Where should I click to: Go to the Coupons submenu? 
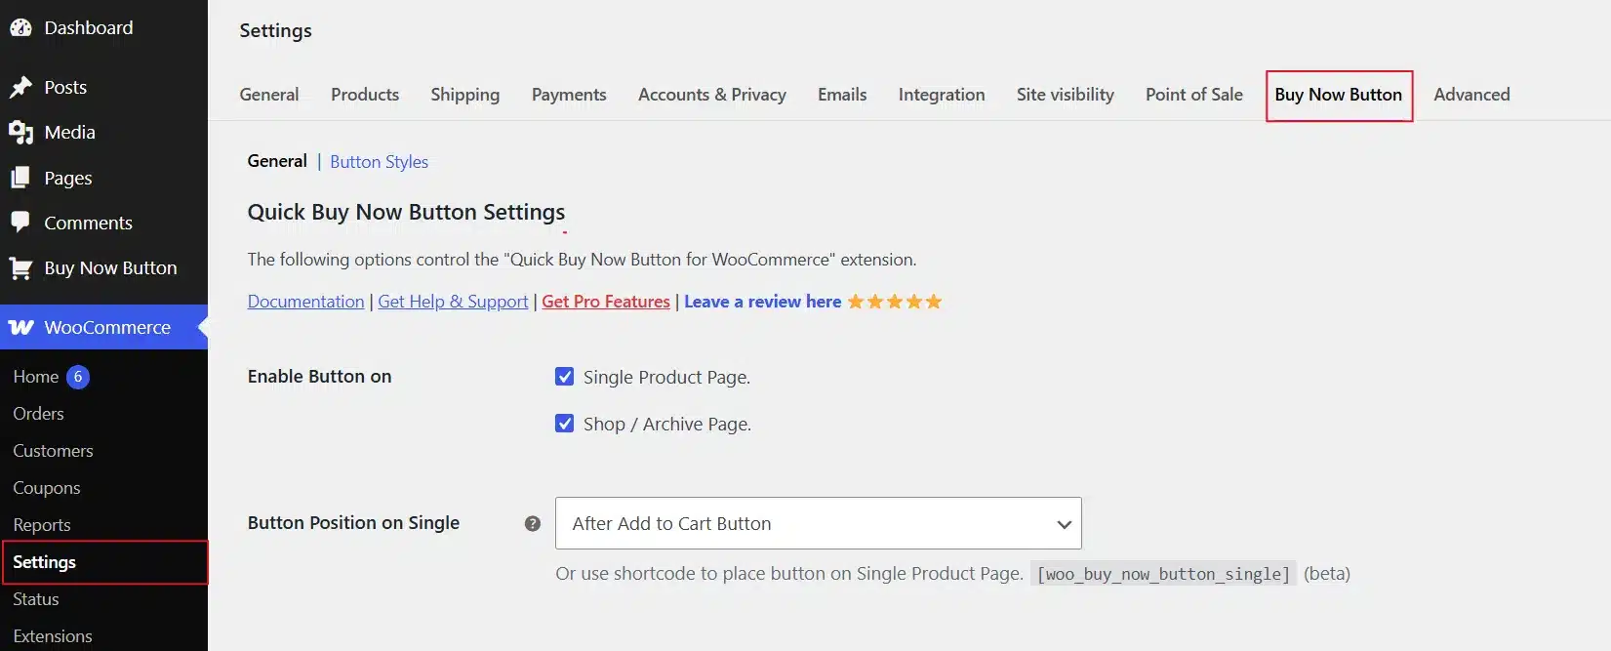click(x=46, y=488)
